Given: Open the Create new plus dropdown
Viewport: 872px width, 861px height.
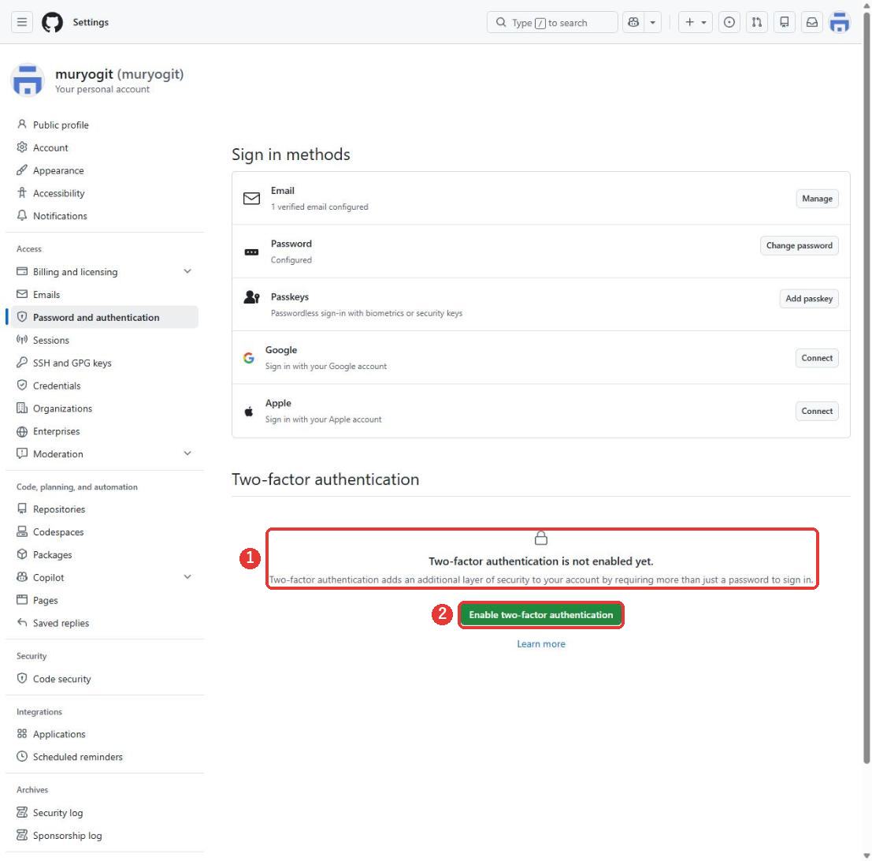Looking at the screenshot, I should (x=695, y=22).
